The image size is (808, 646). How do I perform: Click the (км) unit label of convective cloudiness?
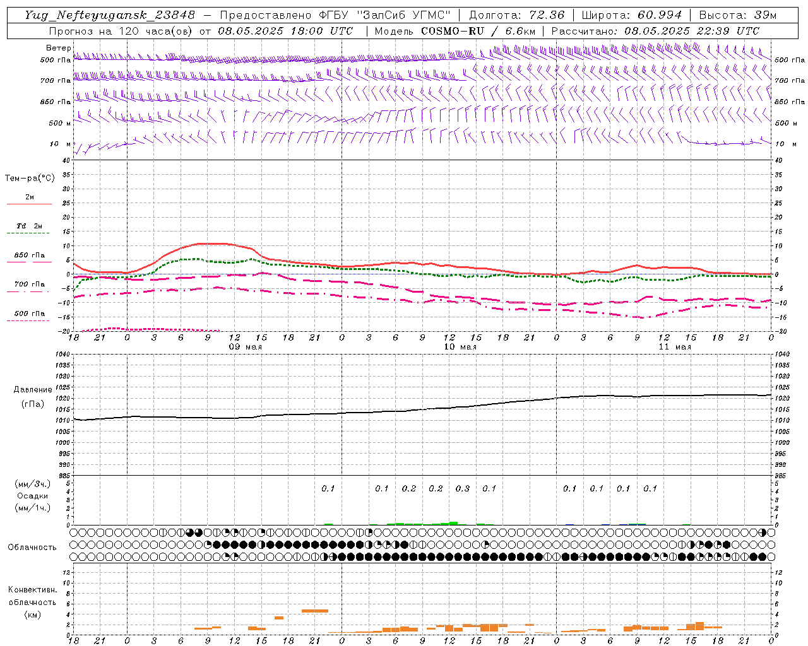tap(33, 614)
